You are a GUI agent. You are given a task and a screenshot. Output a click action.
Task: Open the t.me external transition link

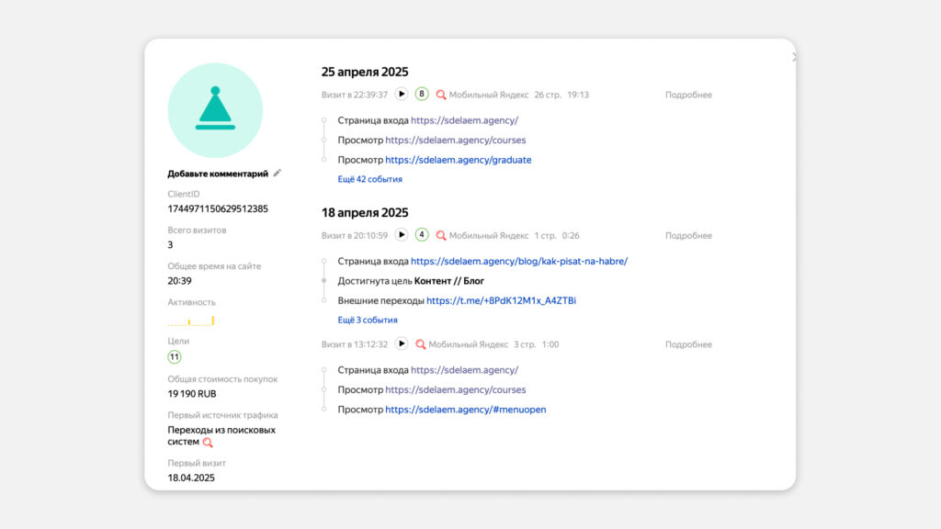click(x=501, y=300)
